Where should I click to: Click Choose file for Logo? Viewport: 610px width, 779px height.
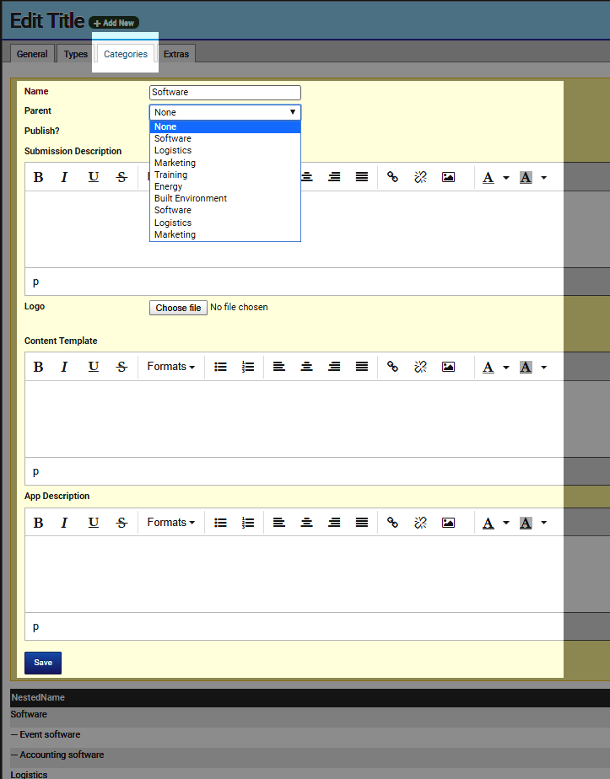178,308
